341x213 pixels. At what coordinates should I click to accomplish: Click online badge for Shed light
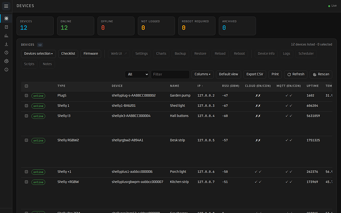point(38,106)
